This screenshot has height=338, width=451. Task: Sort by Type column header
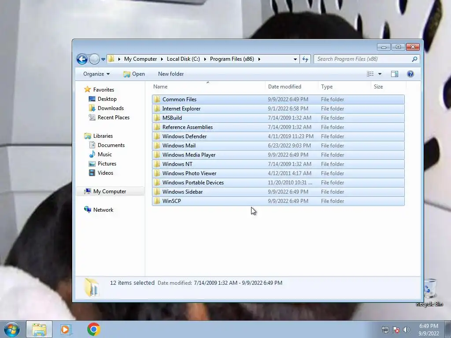pos(327,87)
